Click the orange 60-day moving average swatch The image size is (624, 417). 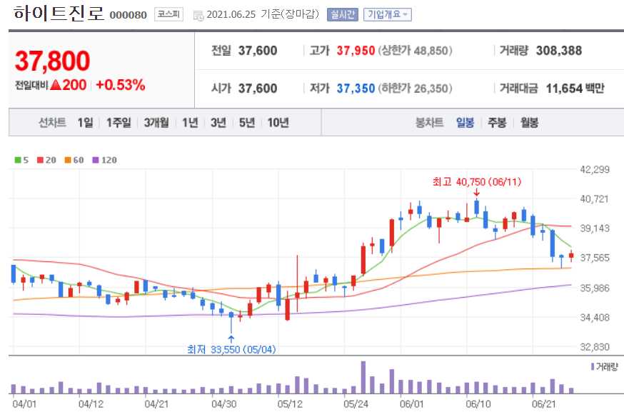68,160
